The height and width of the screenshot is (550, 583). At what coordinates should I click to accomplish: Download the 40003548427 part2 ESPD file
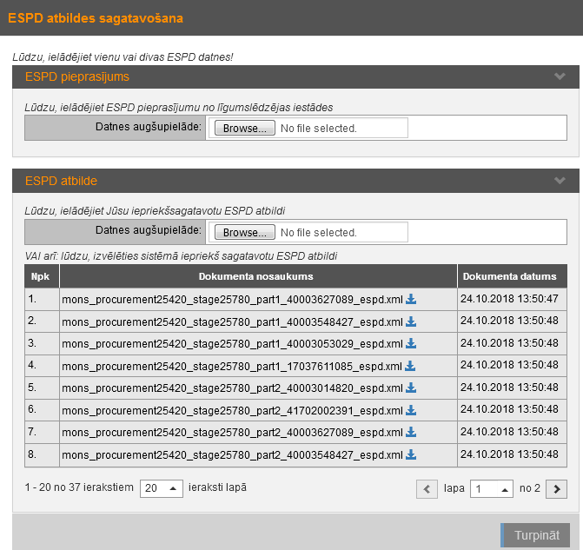click(411, 454)
